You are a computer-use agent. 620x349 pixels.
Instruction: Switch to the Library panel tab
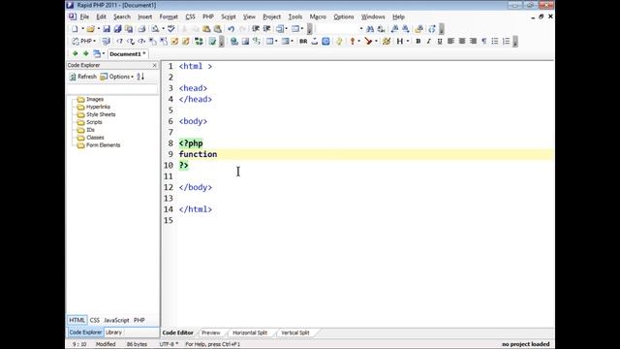[x=114, y=333]
